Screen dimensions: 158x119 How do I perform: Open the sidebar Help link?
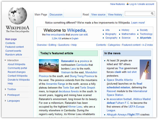pyautogui.click(x=10, y=83)
